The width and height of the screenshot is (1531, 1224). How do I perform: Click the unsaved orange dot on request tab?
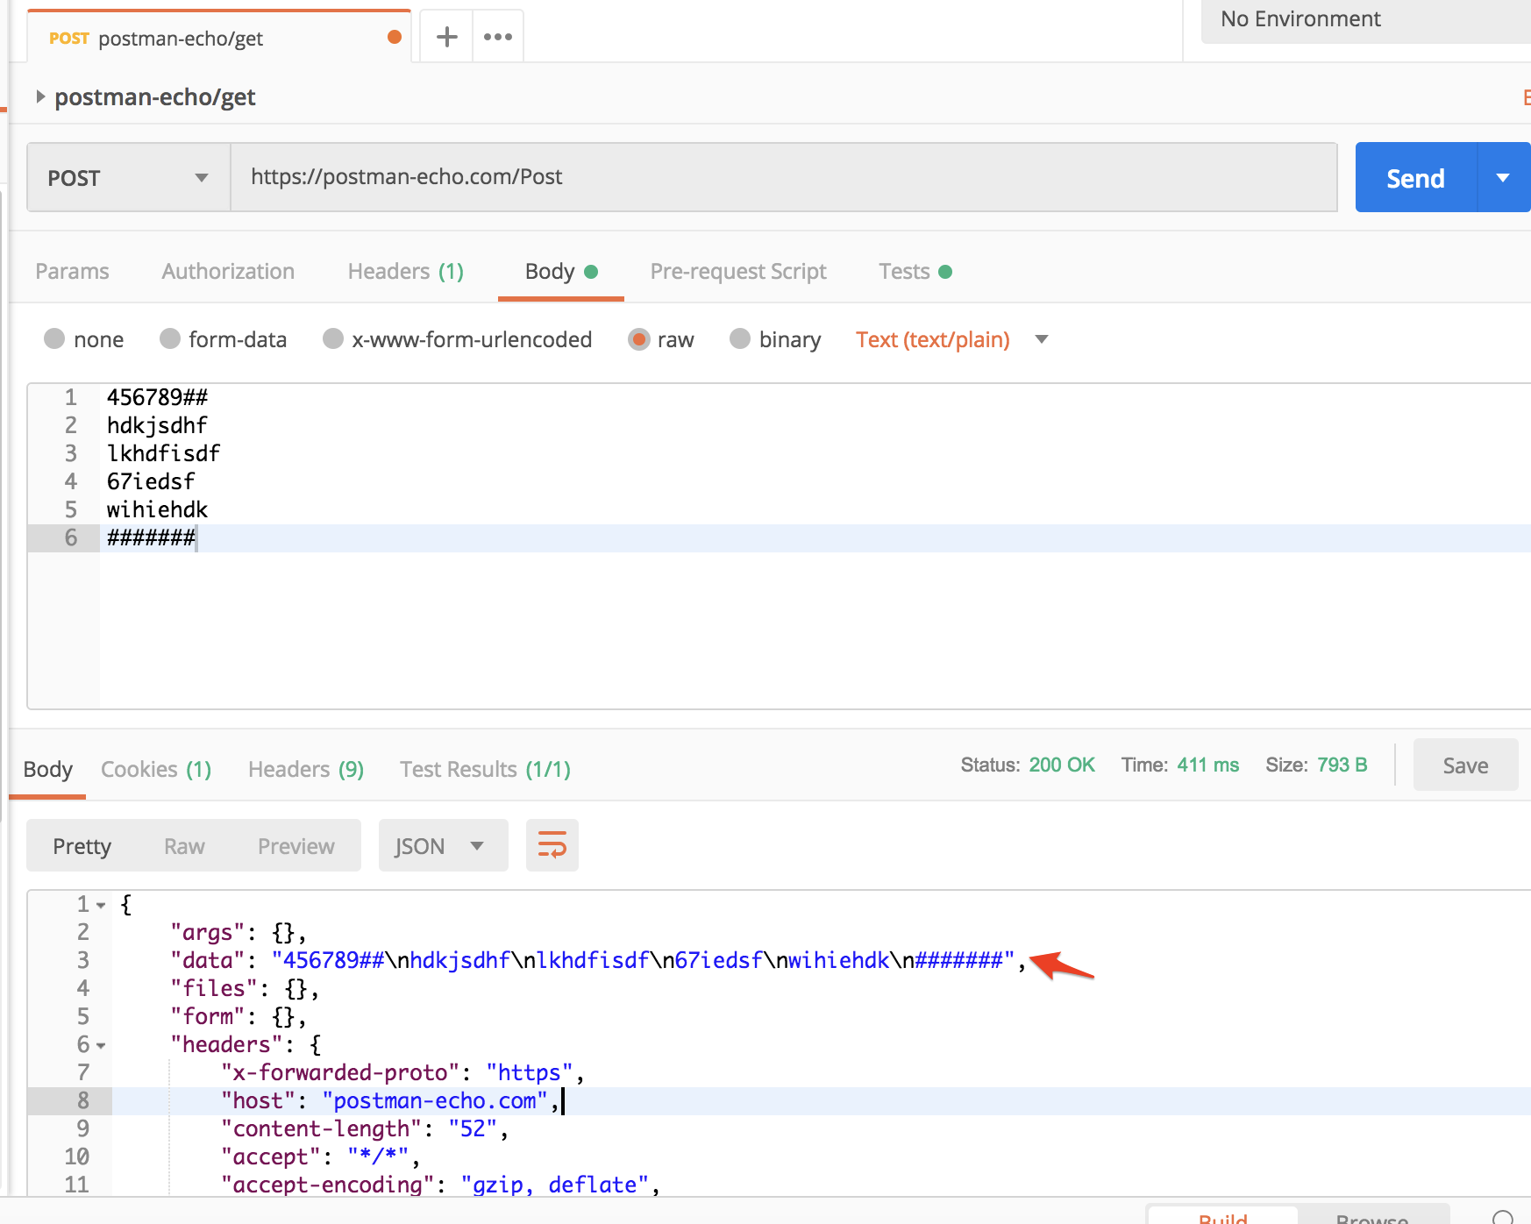pyautogui.click(x=395, y=37)
